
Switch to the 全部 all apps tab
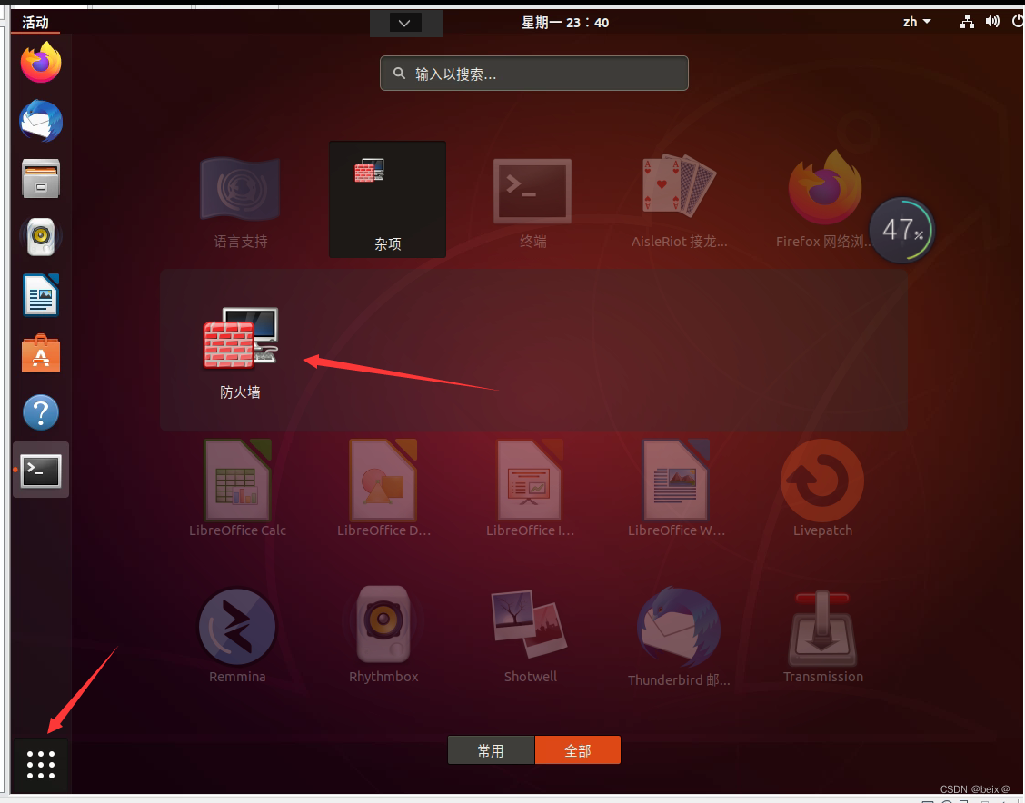click(x=578, y=750)
